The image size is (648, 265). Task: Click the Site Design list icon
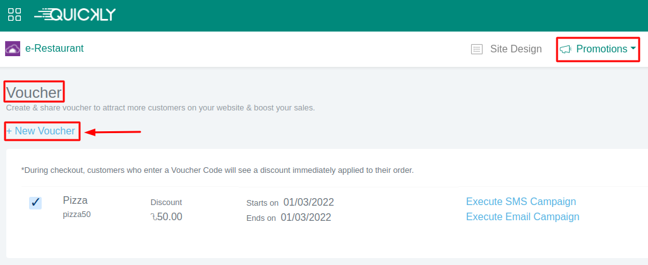coord(477,49)
